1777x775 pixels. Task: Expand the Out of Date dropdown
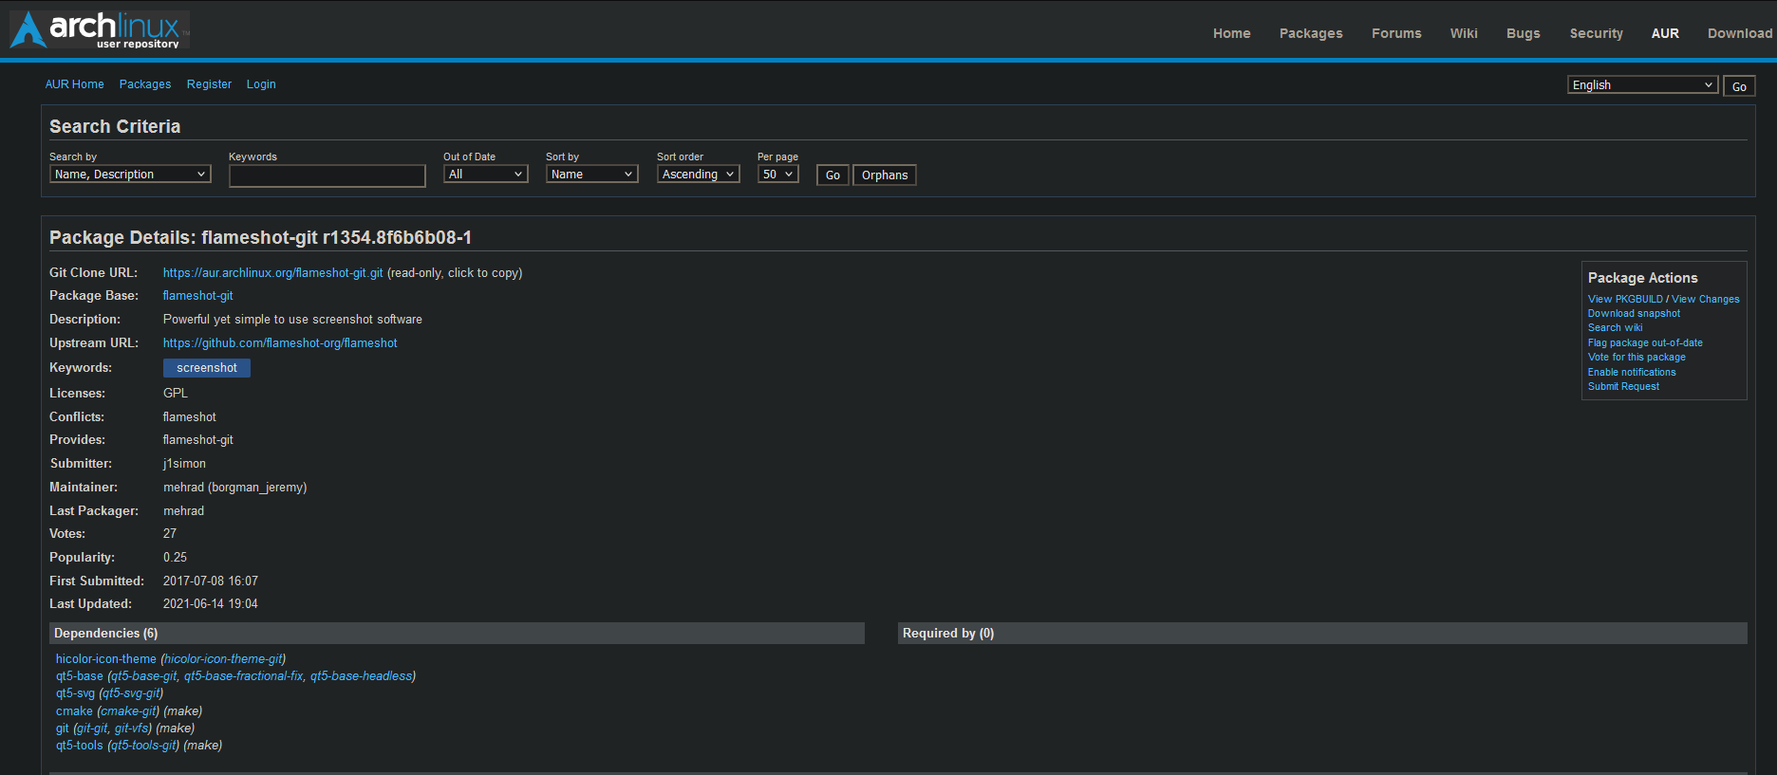pos(486,175)
